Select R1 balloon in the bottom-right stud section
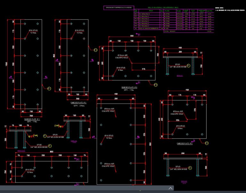Image resolution: width=246 pixels, height=193 pixels. click(190, 168)
